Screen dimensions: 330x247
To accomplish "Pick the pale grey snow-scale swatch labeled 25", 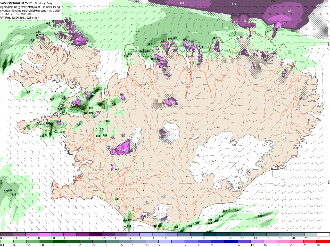I will point(311,234).
